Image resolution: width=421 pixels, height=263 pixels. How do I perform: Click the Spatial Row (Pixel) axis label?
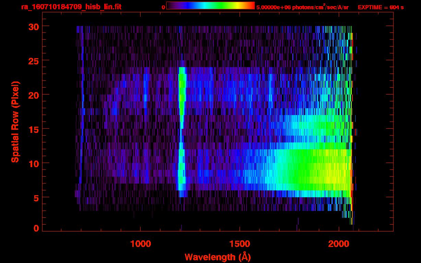coord(15,122)
